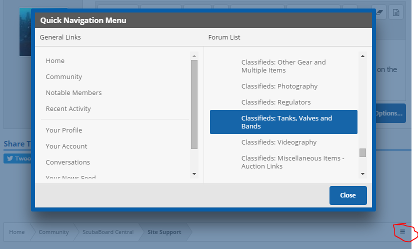The width and height of the screenshot is (418, 249).
Task: Click Site Support breadcrumb
Action: coord(164,232)
